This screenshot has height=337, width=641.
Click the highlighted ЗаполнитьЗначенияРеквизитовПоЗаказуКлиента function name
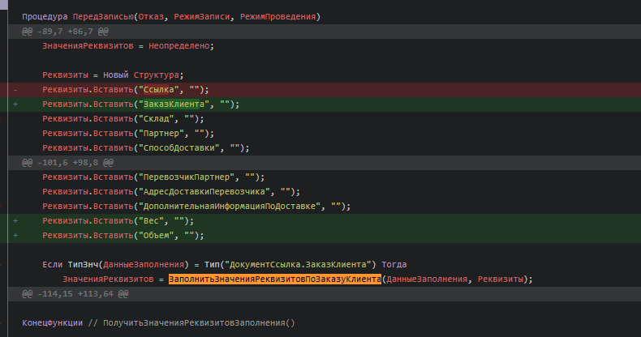pyautogui.click(x=275, y=279)
